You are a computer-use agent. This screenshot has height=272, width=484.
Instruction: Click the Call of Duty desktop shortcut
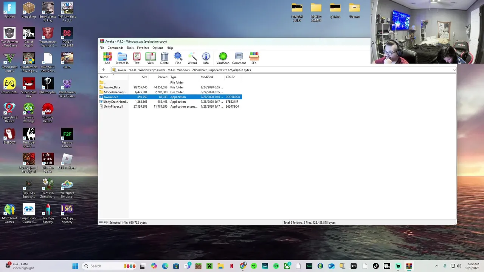click(29, 37)
